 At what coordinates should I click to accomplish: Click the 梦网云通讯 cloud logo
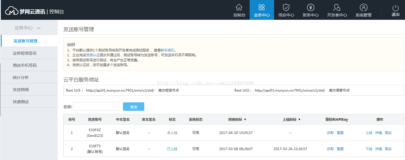pyautogui.click(x=12, y=11)
